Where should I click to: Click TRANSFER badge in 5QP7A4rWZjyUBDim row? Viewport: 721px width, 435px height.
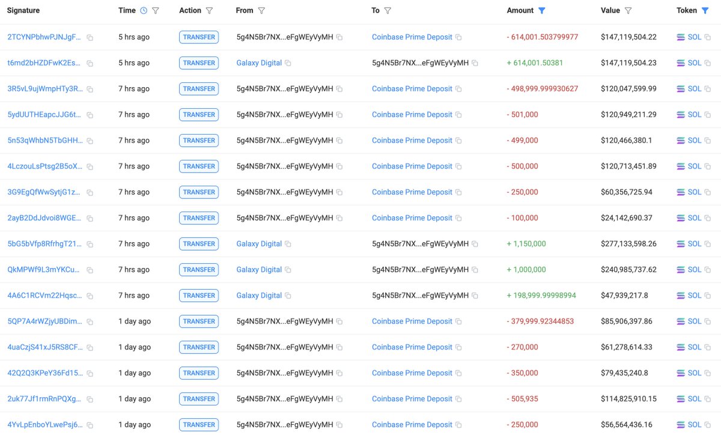tap(199, 321)
